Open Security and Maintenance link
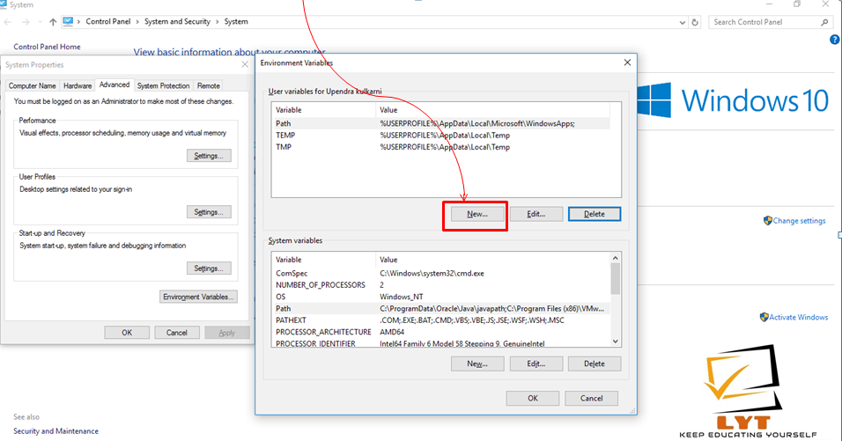This screenshot has height=441, width=842. tap(55, 430)
